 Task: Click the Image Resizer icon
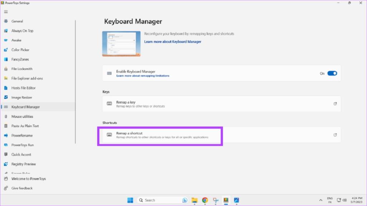6,97
